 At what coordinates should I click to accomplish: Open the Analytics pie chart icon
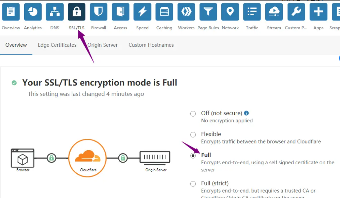coord(33,12)
